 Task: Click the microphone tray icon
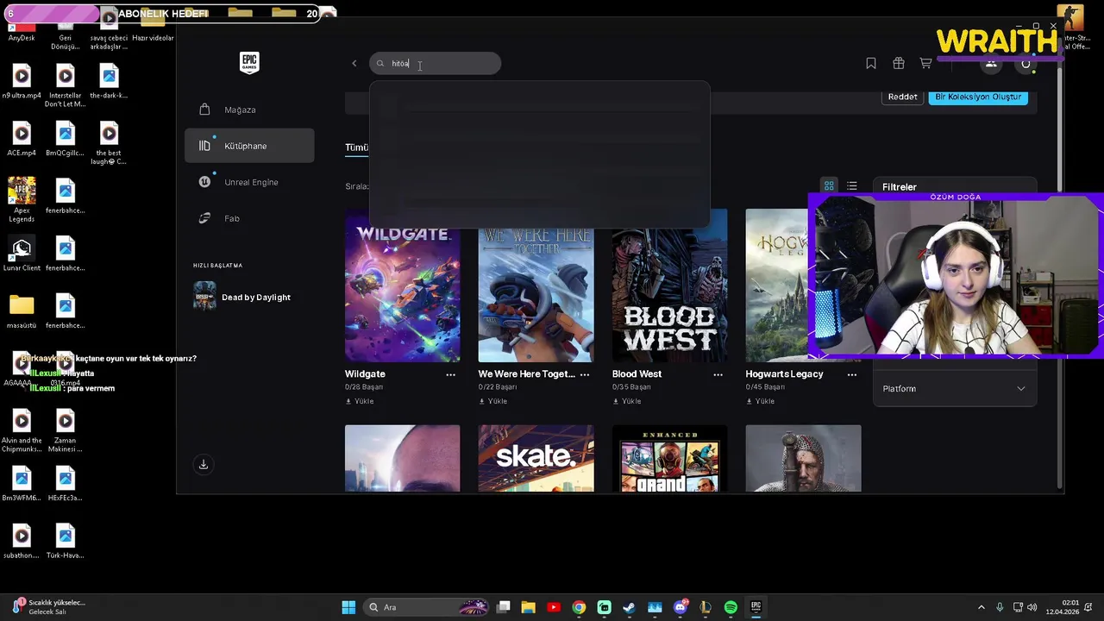[1000, 607]
